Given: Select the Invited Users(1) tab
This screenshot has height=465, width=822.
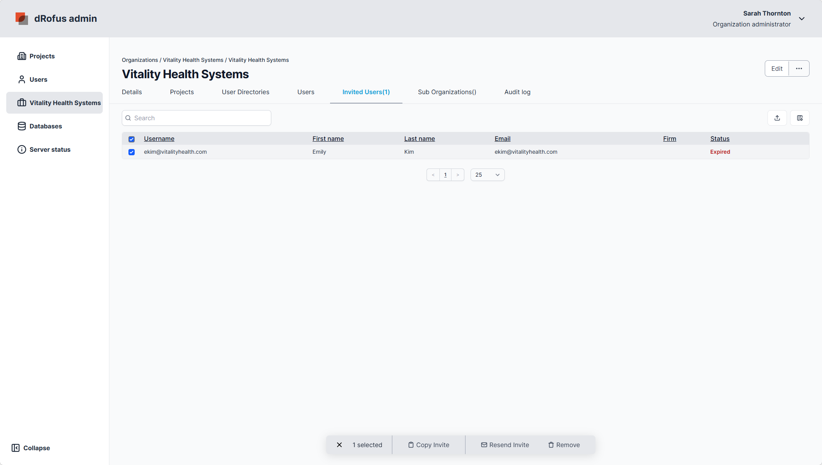Looking at the screenshot, I should [366, 92].
